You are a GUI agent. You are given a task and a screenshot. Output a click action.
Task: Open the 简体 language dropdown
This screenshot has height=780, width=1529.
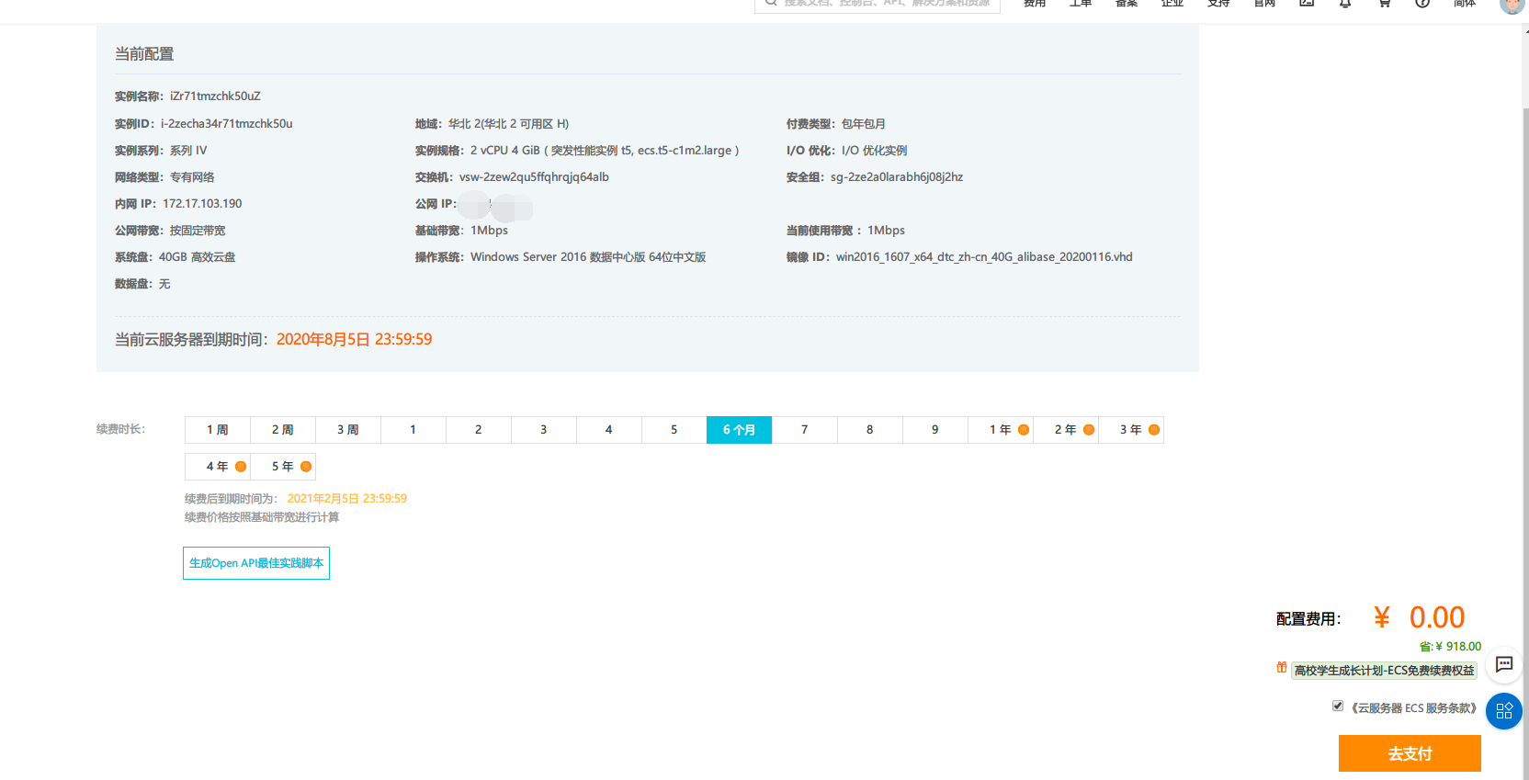tap(1465, 4)
